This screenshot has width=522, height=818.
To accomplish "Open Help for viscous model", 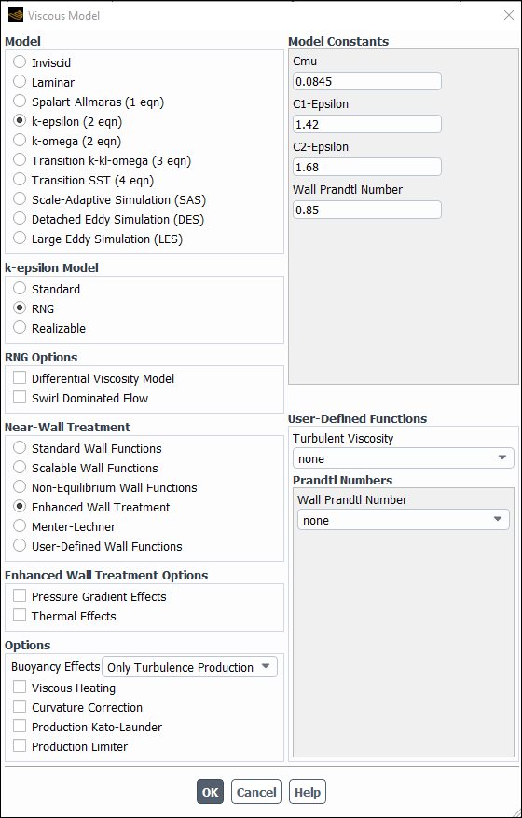I will (x=308, y=792).
